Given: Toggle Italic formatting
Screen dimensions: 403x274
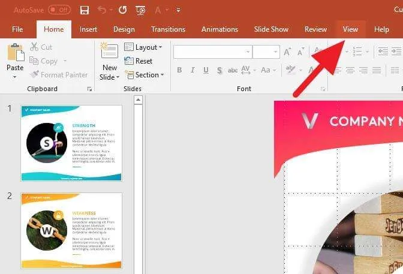Looking at the screenshot, I should pos(193,70).
